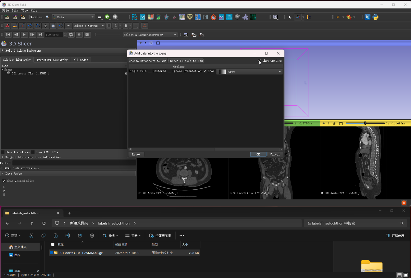
Task: Click the green back-arrow module history icon
Action: click(x=107, y=17)
